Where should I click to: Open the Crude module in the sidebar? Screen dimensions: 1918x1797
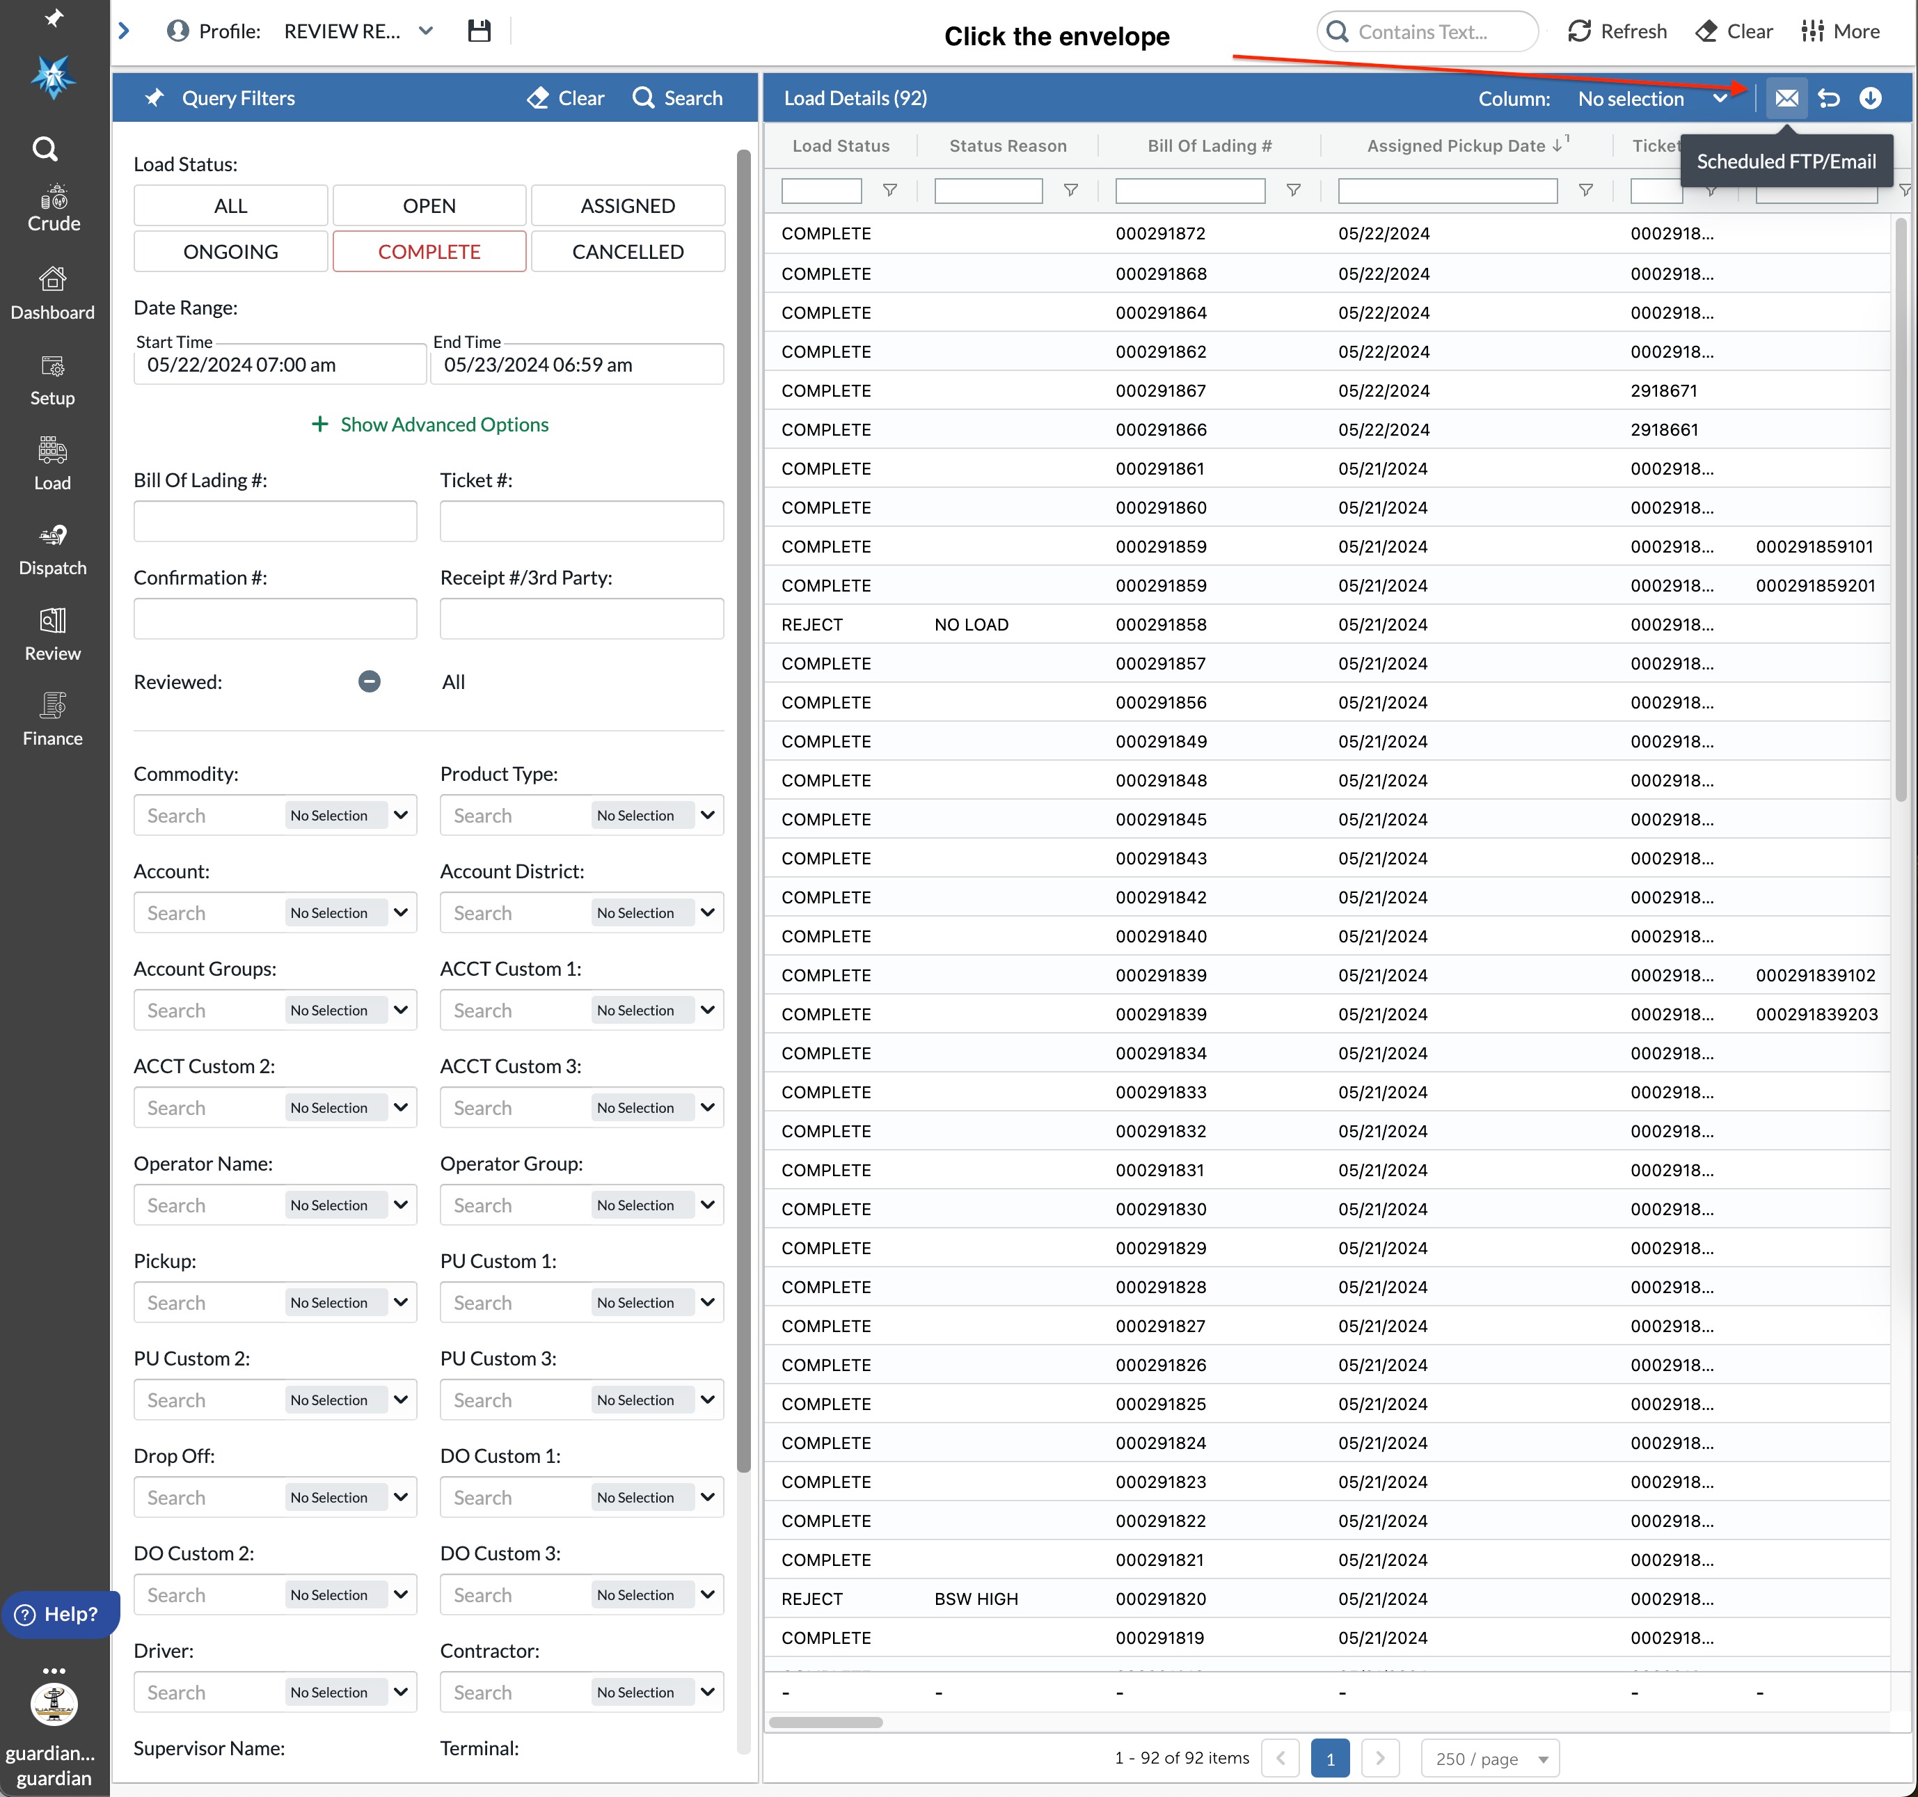[53, 209]
